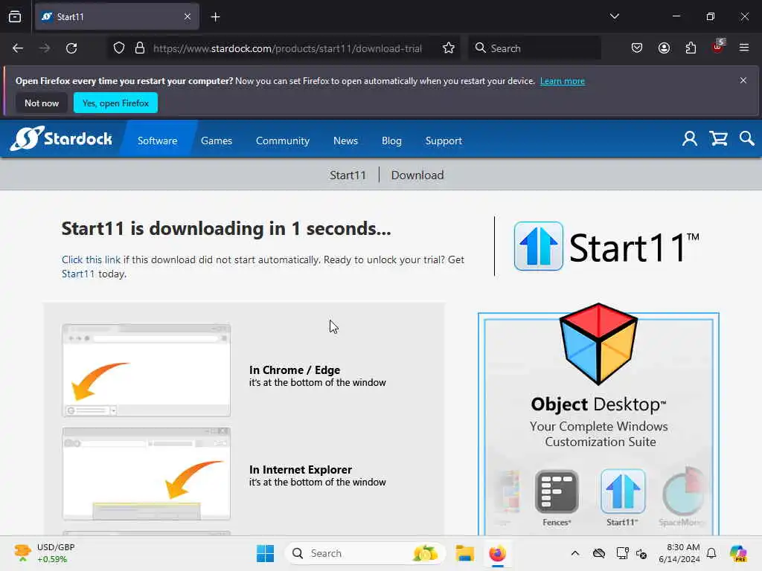The width and height of the screenshot is (762, 571).
Task: Expand the list all tabs chevron
Action: click(x=614, y=16)
